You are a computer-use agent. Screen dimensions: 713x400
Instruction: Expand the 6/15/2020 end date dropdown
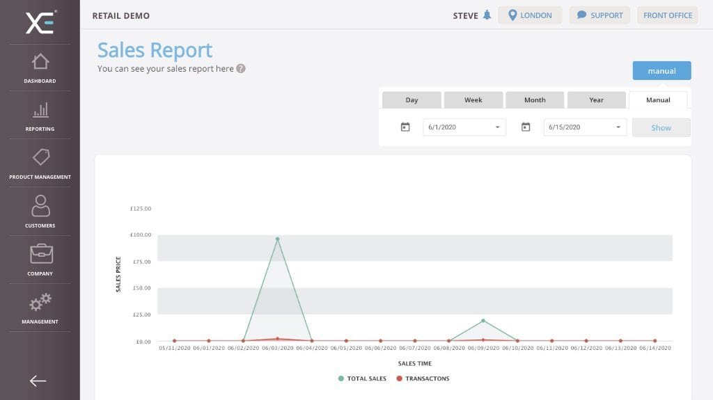pyautogui.click(x=618, y=127)
